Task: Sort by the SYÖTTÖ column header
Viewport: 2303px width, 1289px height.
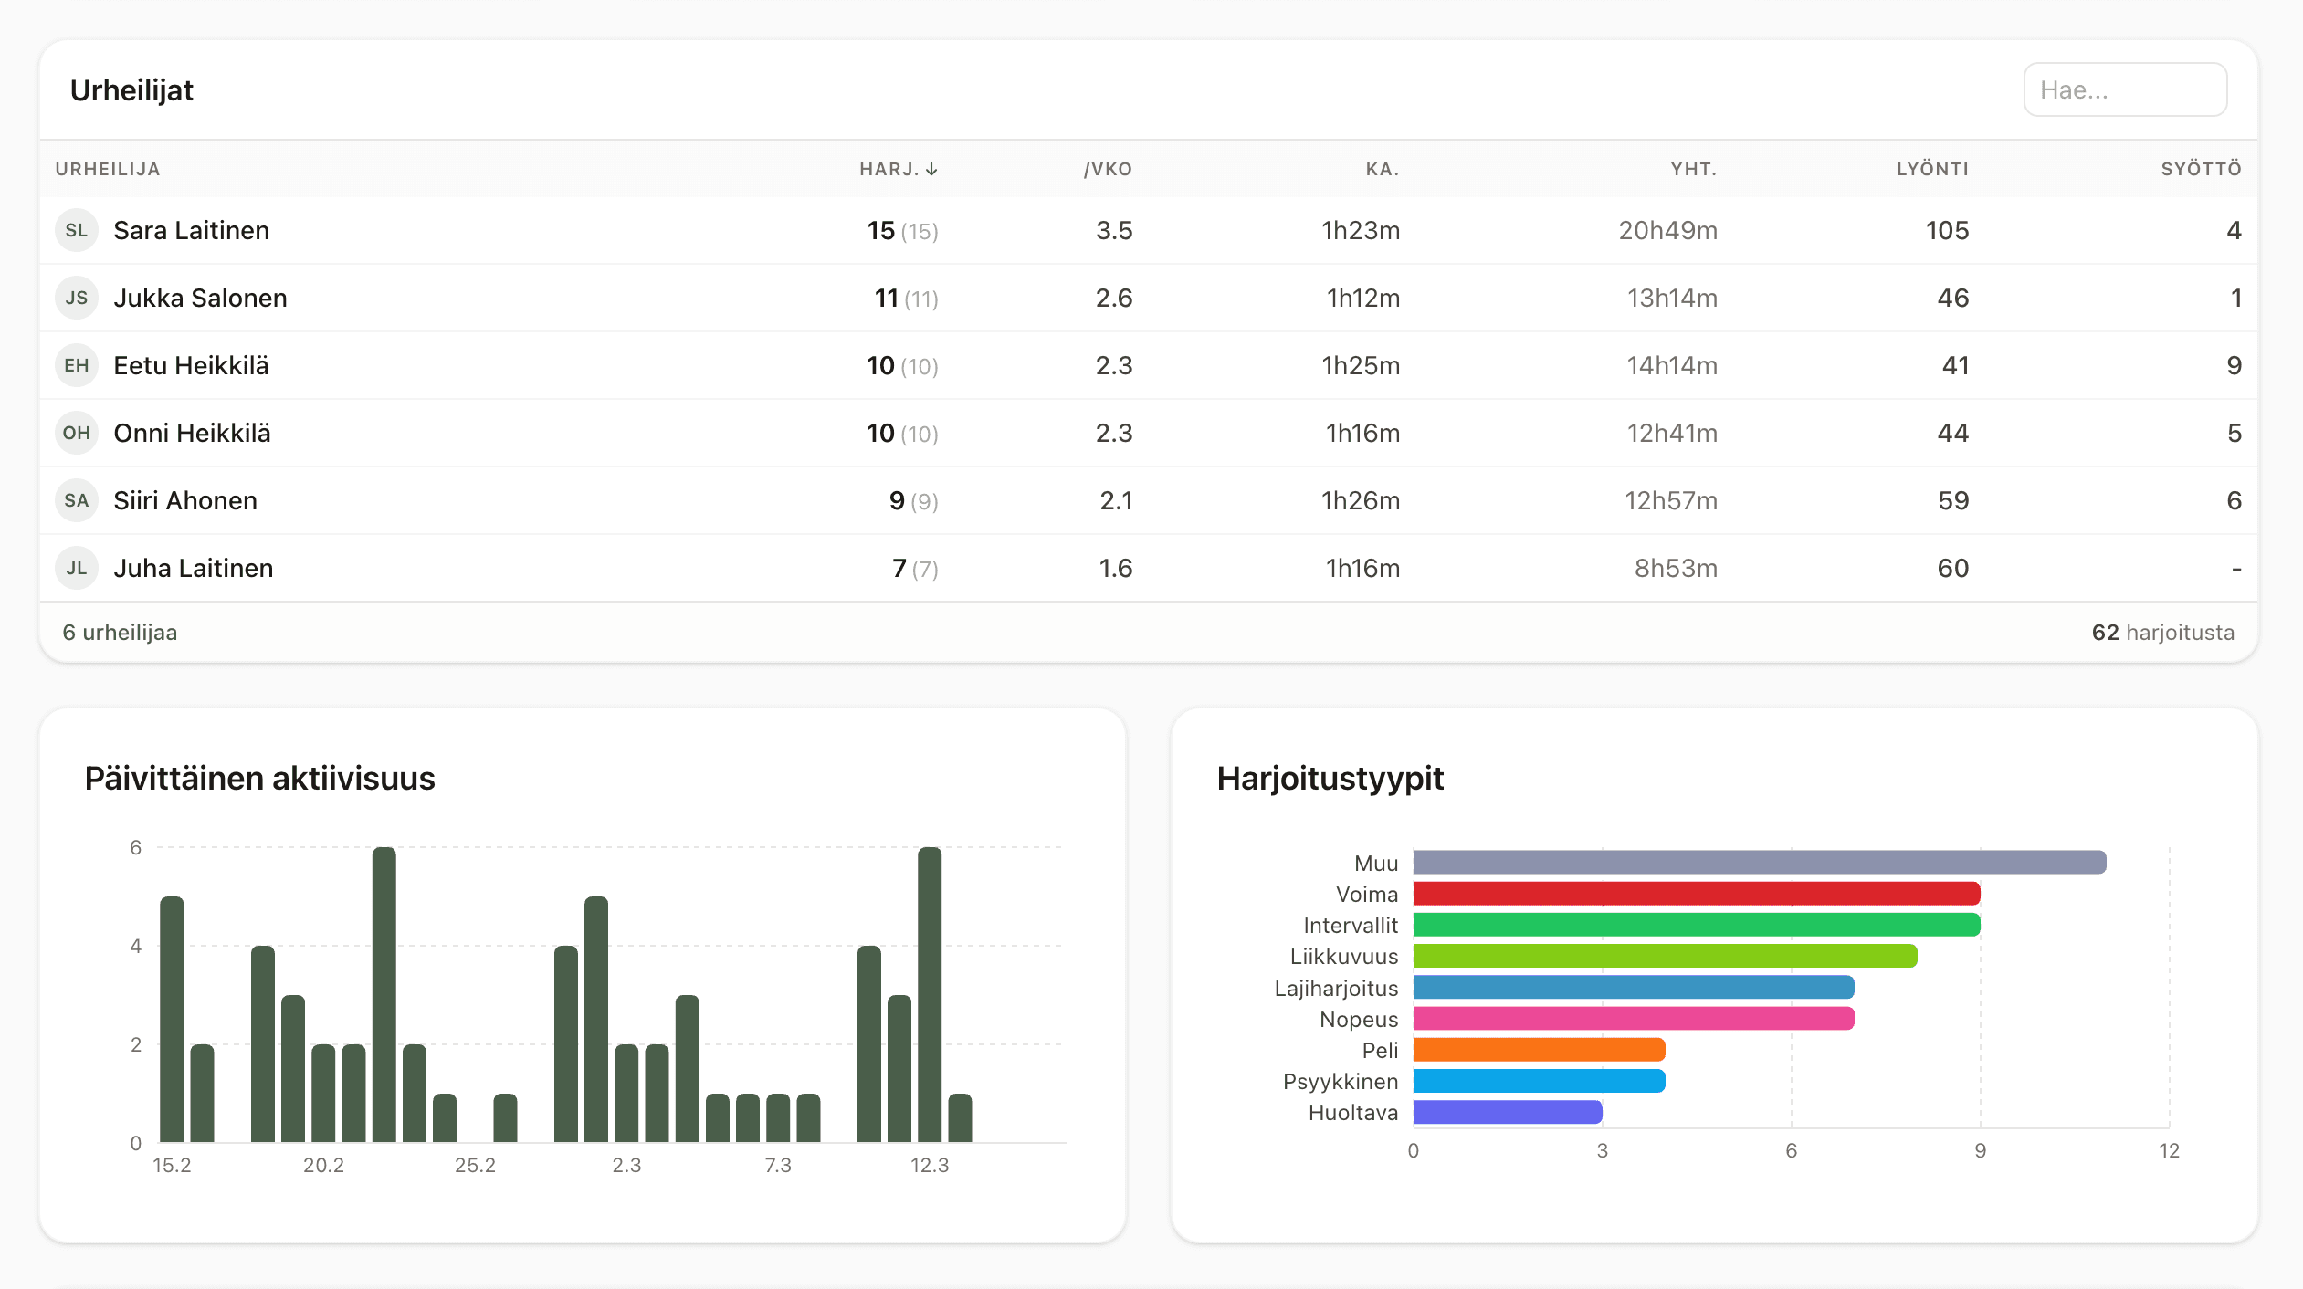Action: (x=2201, y=169)
